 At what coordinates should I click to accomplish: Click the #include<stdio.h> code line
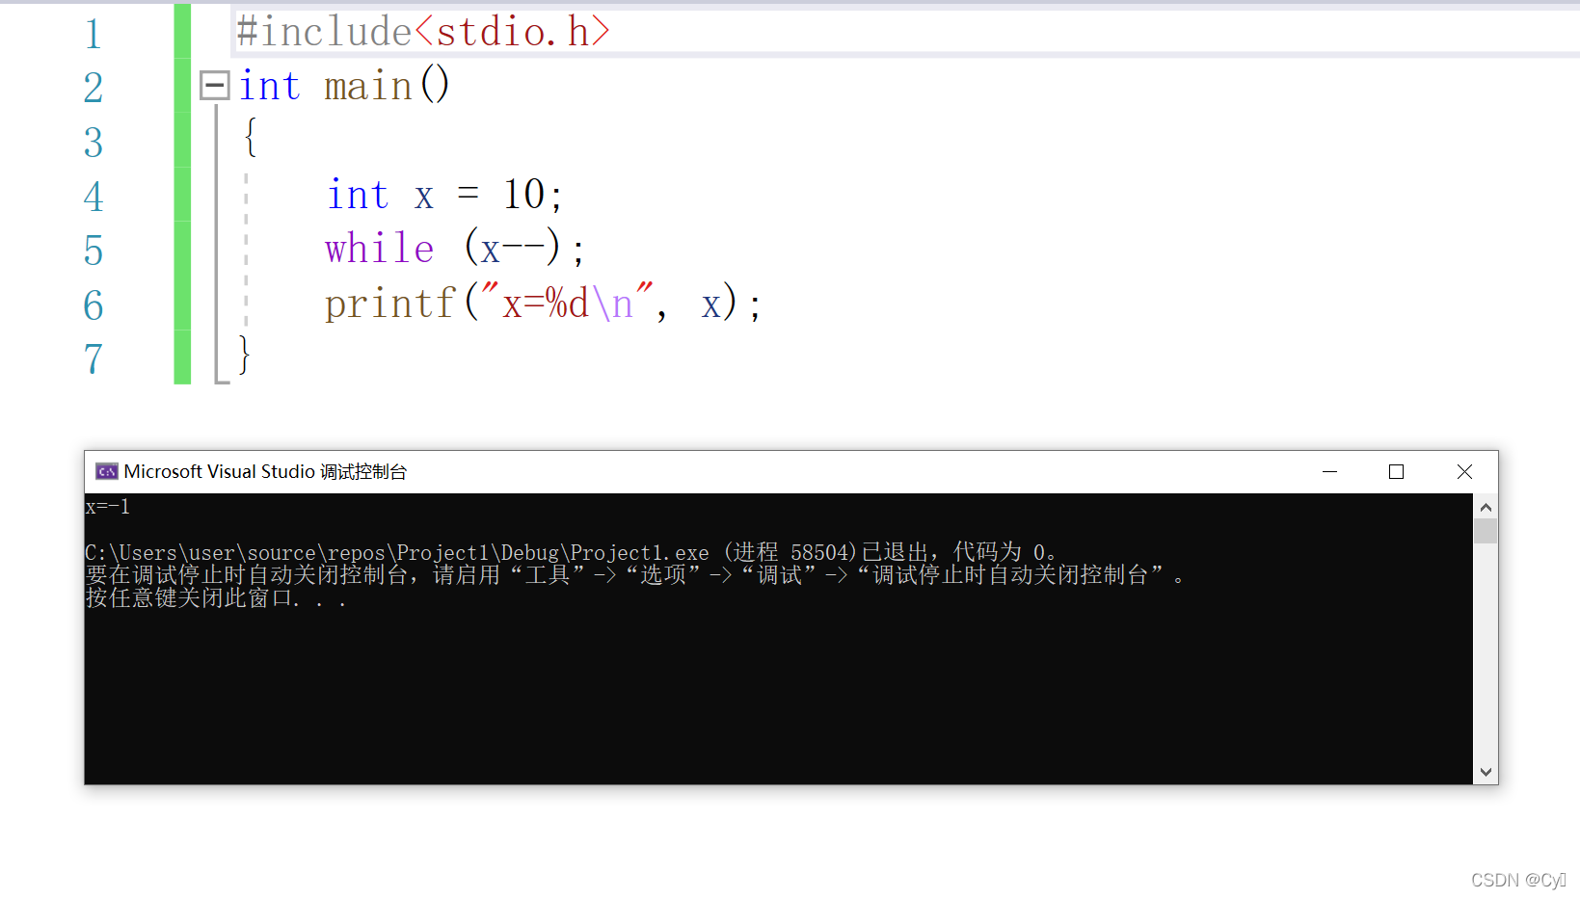click(423, 32)
